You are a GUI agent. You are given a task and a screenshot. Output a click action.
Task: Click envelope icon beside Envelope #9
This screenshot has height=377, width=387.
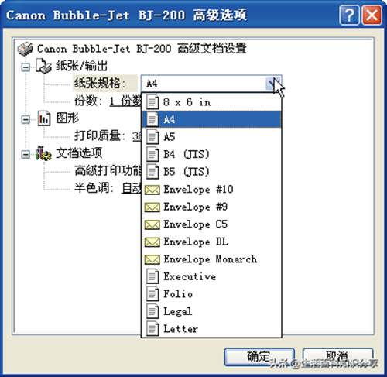(152, 207)
